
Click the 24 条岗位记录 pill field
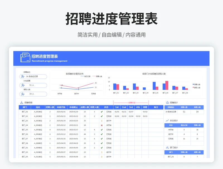click(33, 77)
